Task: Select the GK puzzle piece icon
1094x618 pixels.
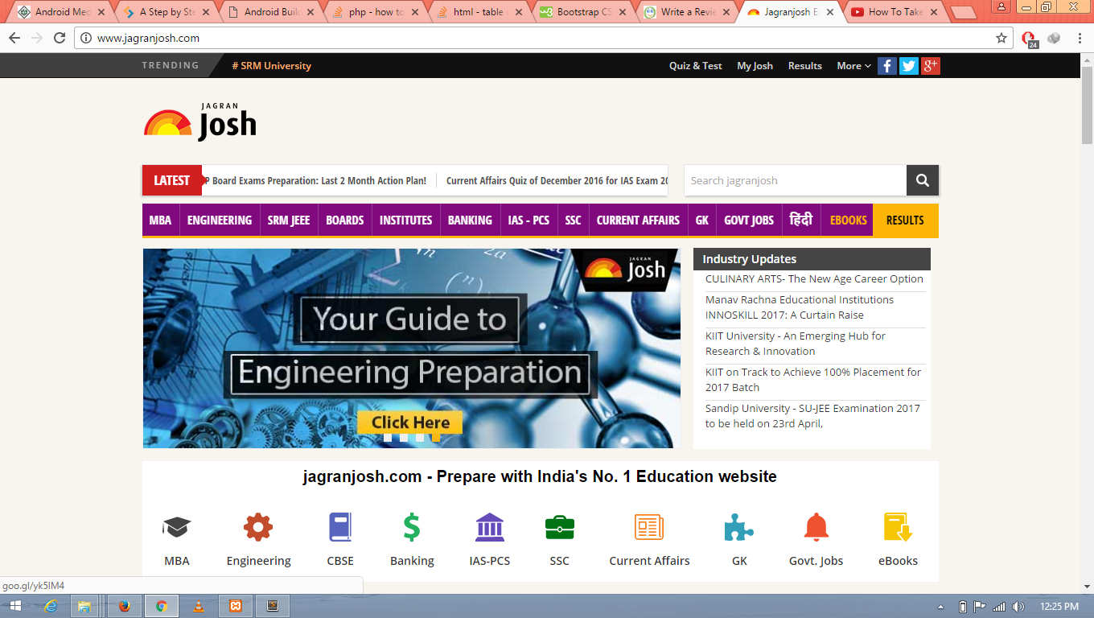Action: 739,528
